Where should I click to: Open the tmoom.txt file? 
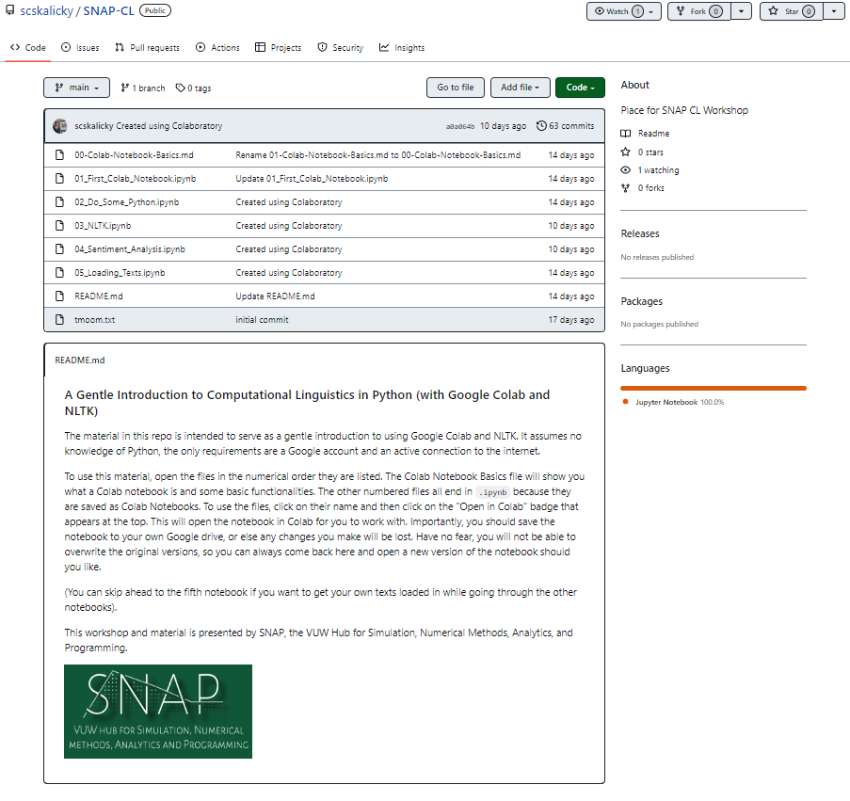[x=95, y=320]
